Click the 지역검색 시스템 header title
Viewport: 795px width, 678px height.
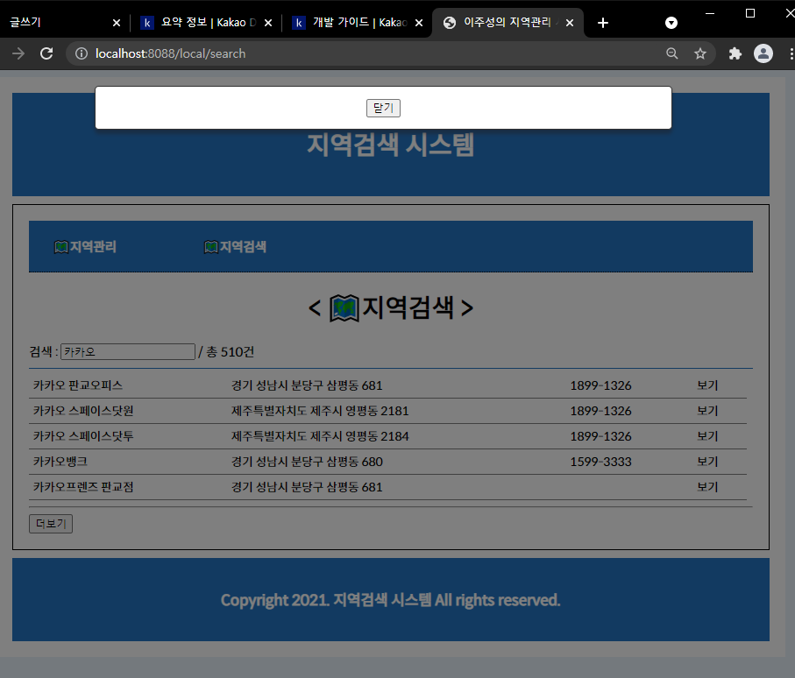click(390, 145)
